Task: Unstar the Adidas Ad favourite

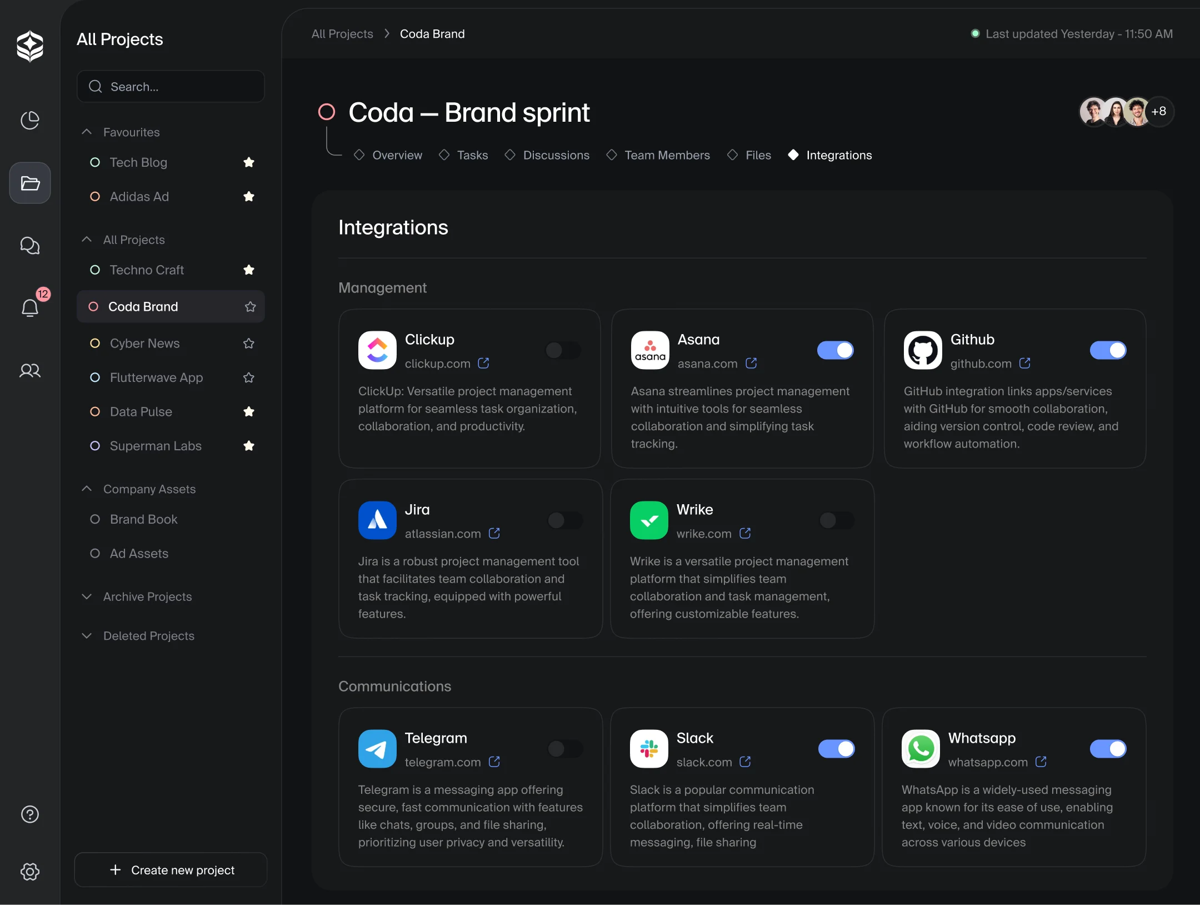Action: pyautogui.click(x=249, y=196)
